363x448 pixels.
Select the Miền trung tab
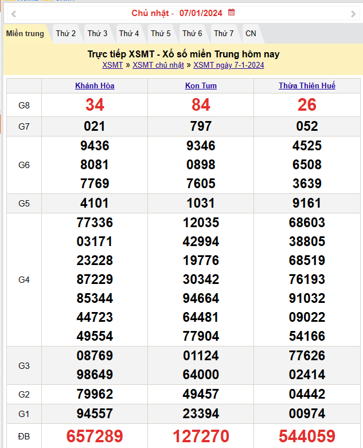[25, 34]
